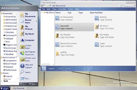137x90 pixels.
Task: Open the All Documents AutoList icon
Action: (x=57, y=18)
